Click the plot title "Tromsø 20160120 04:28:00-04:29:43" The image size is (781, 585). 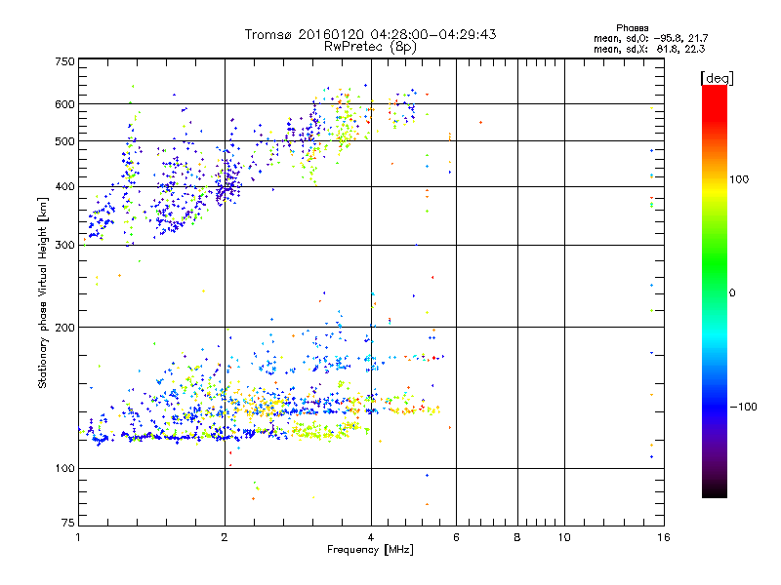click(x=370, y=34)
